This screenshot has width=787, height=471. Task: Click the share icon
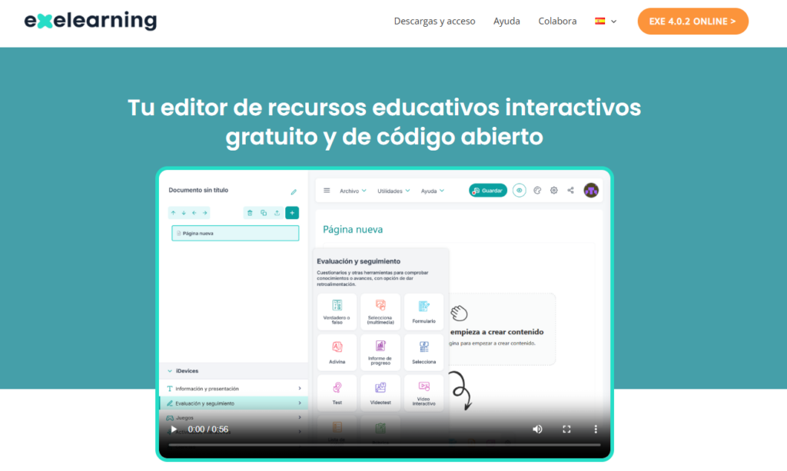571,191
